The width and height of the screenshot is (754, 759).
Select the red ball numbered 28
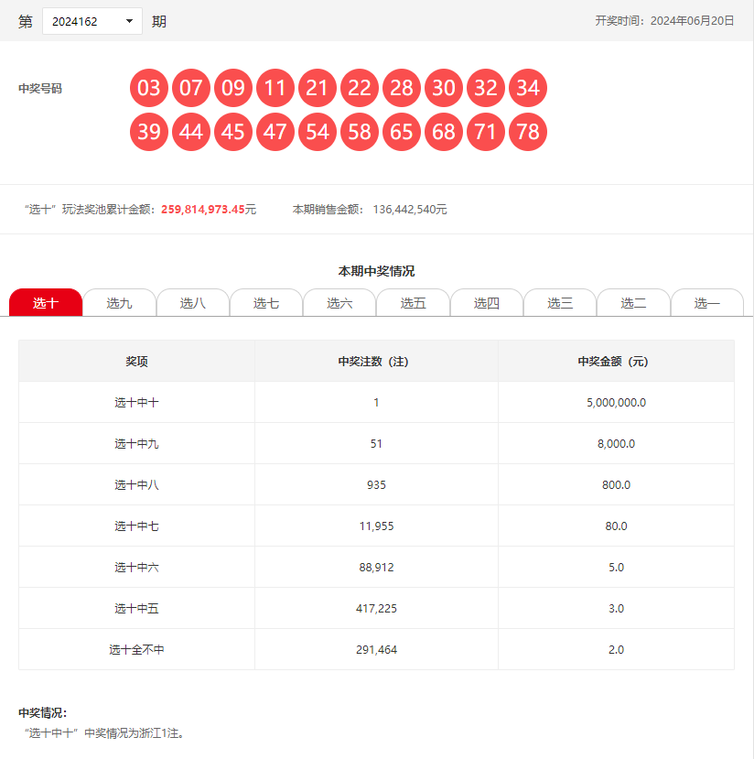coord(402,89)
